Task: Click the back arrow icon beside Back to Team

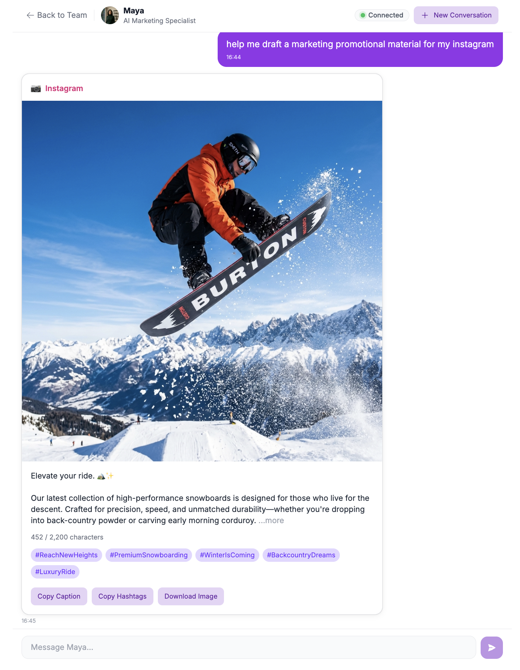Action: click(x=30, y=15)
